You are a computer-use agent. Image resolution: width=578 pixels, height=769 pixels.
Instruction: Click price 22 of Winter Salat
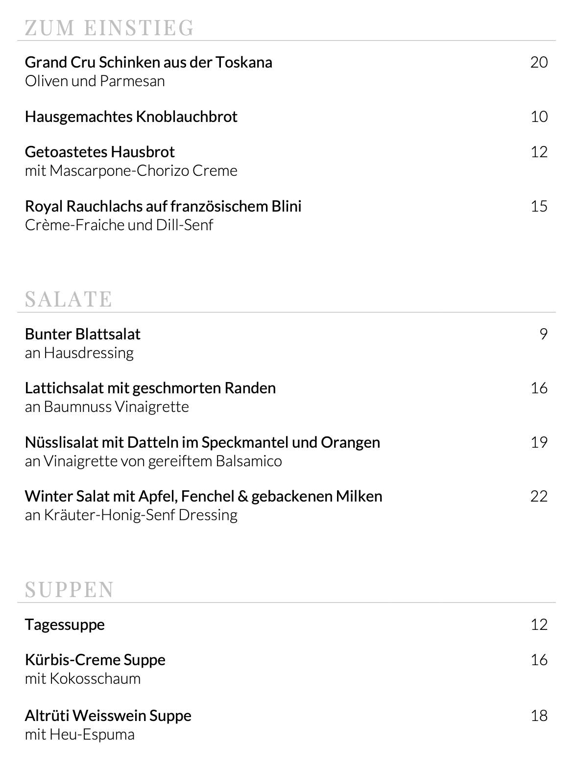click(x=539, y=497)
